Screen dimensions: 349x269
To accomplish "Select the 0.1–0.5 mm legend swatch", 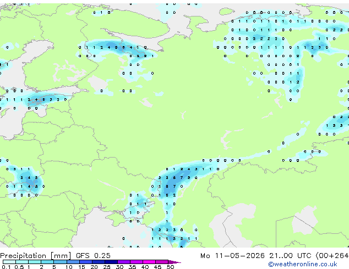I will point(9,262).
